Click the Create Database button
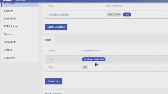This screenshot has height=94, width=168. 56,27
